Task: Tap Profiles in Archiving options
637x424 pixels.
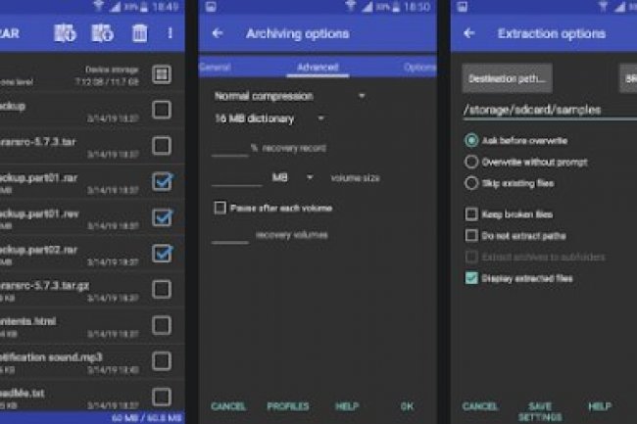Action: pos(288,406)
